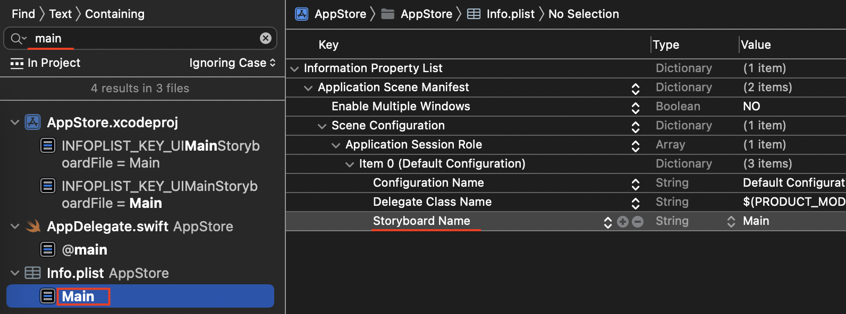This screenshot has width=846, height=314.
Task: Click No Selection in the jump bar
Action: click(583, 14)
